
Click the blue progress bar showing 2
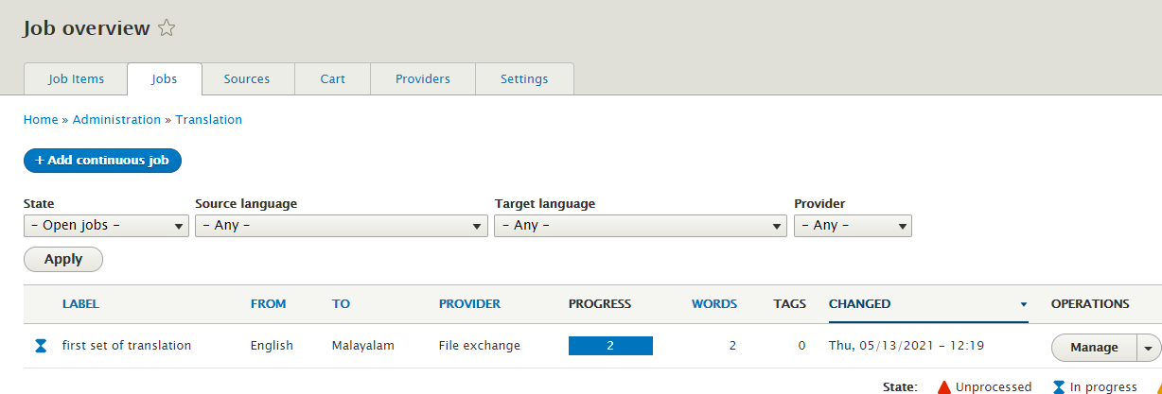click(x=610, y=346)
